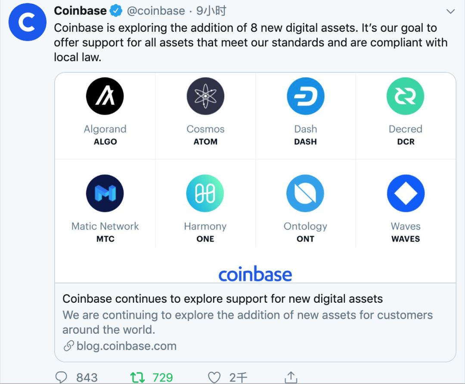This screenshot has height=384, width=465.
Task: Click the article title about new digital assets
Action: coord(222,298)
